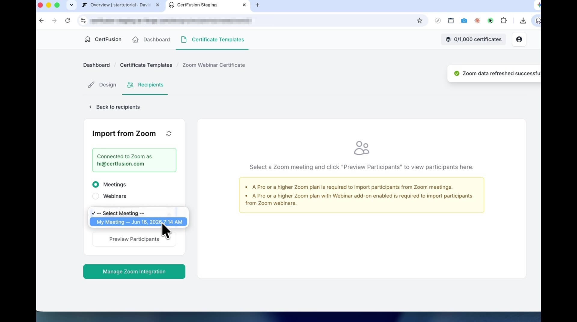This screenshot has height=322, width=577.
Task: Close the Overview startutorial tab
Action: click(157, 5)
